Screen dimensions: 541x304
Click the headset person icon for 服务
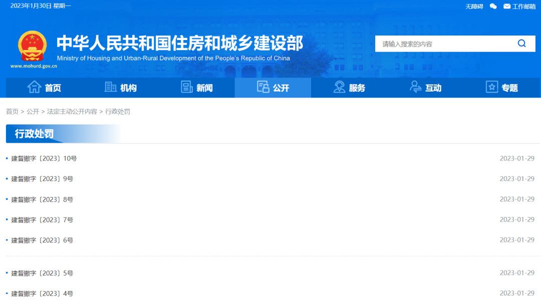[x=340, y=87]
